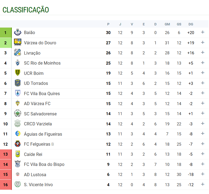The height and width of the screenshot is (194, 209).
Task: Open the FC Vila Boa Quires link
Action: (x=42, y=93)
